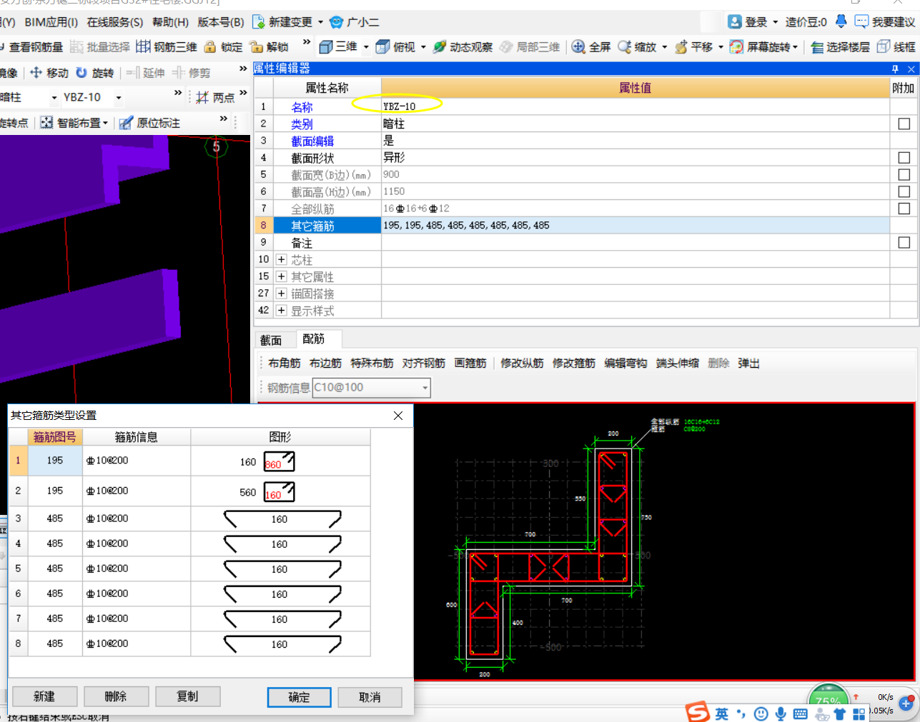Screen dimensions: 920x722
Task: Select the 平移 pan tool
Action: (693, 47)
